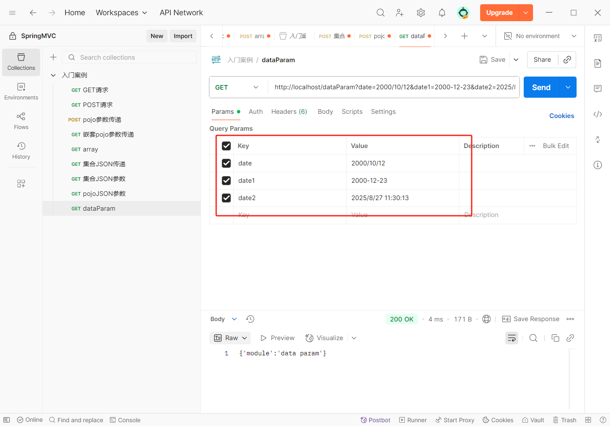Open Bulk Edit for params
The image size is (610, 426).
click(x=556, y=146)
